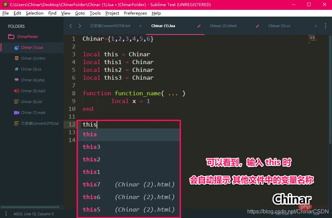
Task: Click the FOLDERS sidebar heading
Action: pos(16,26)
